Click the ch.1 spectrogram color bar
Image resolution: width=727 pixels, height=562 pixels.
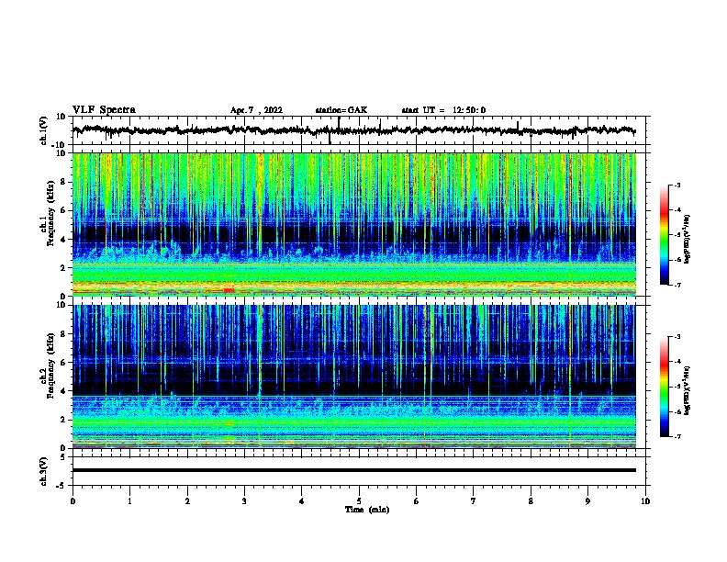[x=665, y=235]
